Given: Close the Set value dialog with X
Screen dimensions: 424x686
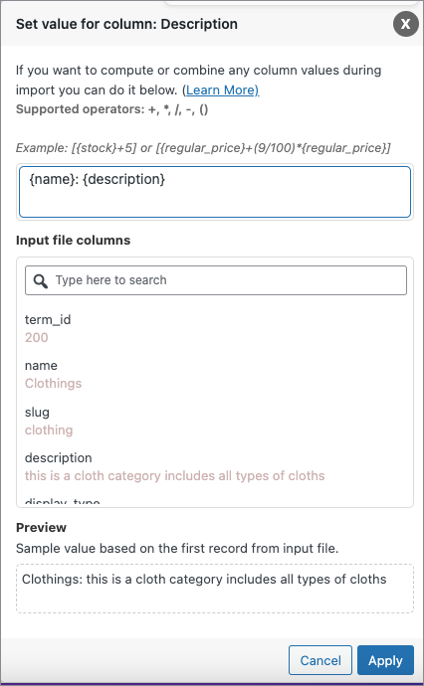Looking at the screenshot, I should [x=406, y=24].
